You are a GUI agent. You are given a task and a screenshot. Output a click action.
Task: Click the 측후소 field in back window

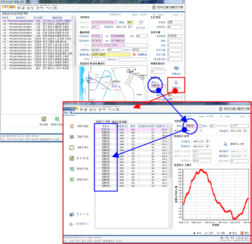pyautogui.click(x=159, y=86)
